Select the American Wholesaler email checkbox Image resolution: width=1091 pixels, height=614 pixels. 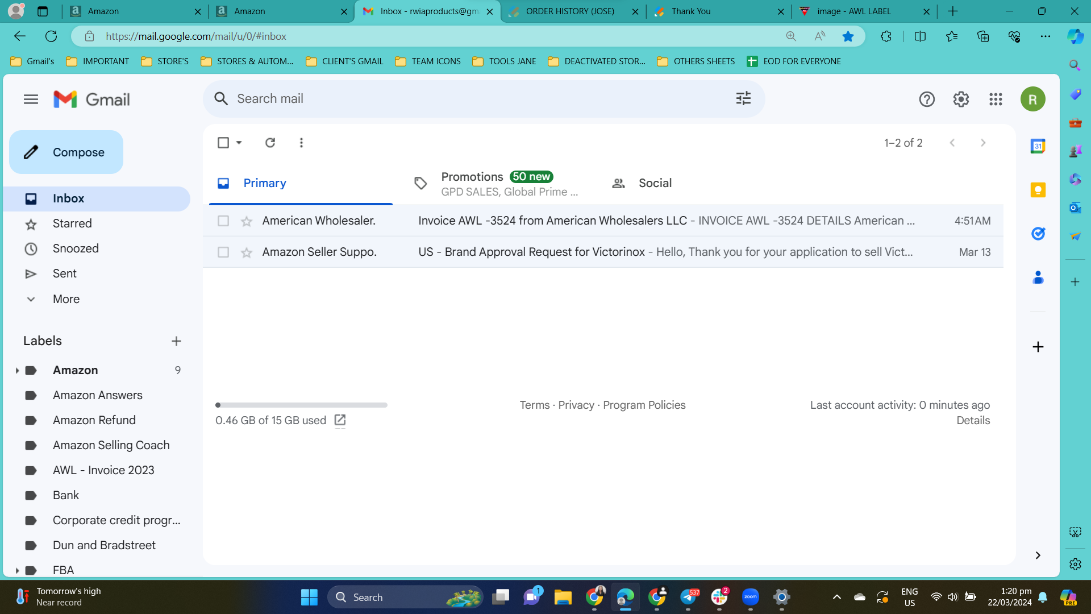(223, 221)
